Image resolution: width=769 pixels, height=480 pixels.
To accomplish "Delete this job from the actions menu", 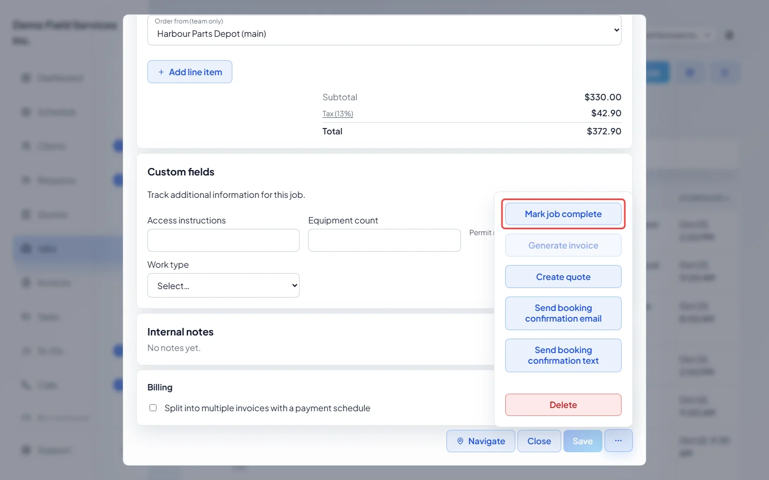I will (x=563, y=405).
